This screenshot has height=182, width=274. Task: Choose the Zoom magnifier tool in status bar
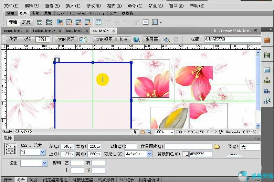point(149,132)
